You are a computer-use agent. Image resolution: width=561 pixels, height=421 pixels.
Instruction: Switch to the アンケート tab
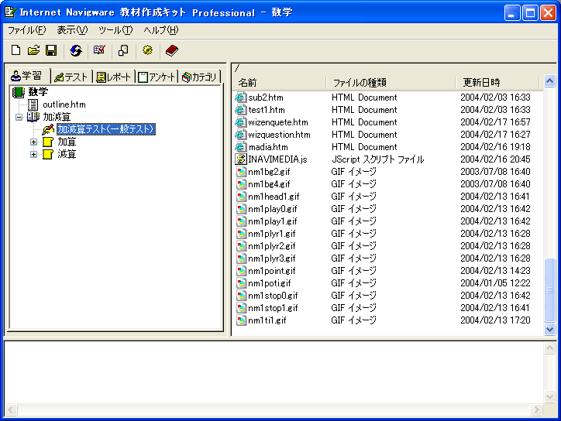coord(157,77)
